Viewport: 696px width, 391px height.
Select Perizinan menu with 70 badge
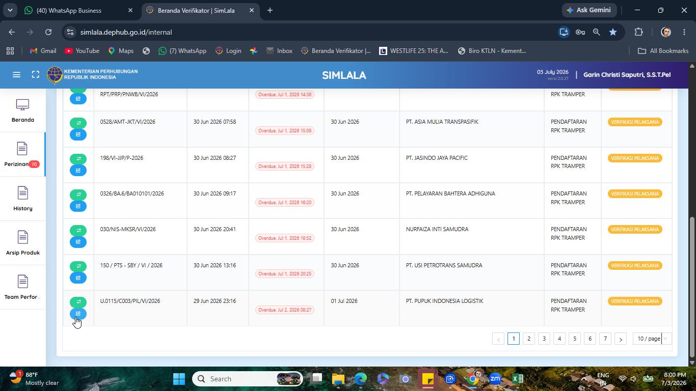[x=22, y=155]
